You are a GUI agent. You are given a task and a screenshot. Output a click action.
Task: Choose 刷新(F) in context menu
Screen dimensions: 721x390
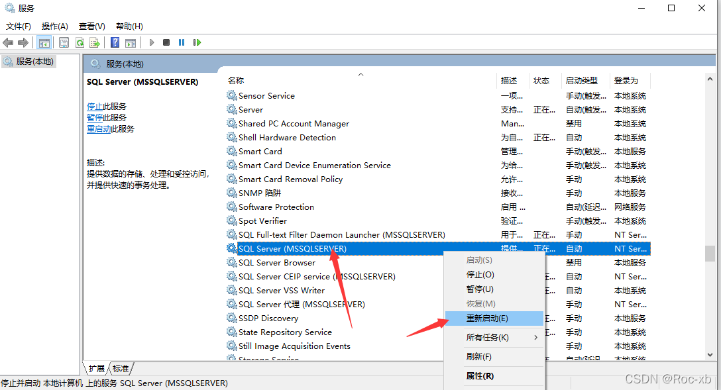(x=494, y=356)
